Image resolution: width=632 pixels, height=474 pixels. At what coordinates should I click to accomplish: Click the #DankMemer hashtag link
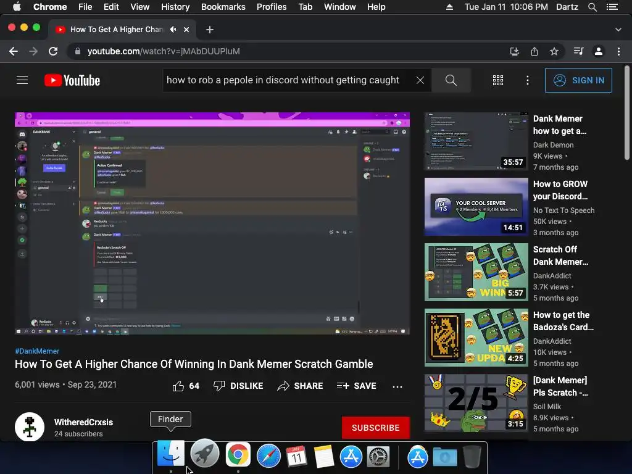[x=37, y=351]
